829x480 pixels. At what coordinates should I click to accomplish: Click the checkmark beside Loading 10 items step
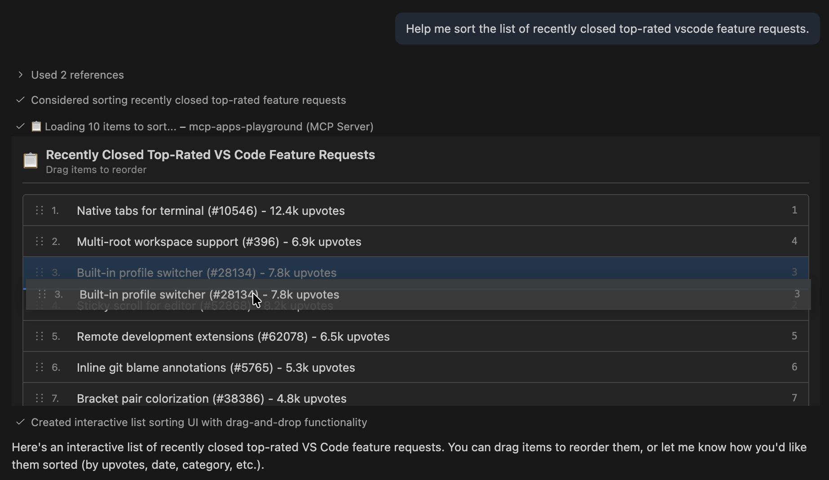(x=20, y=126)
